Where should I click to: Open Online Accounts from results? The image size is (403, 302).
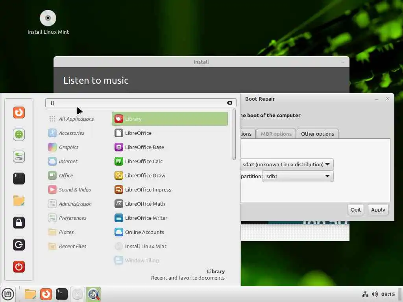(x=170, y=232)
